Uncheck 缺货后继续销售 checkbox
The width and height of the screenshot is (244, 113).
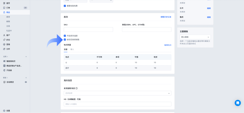[x=65, y=40]
